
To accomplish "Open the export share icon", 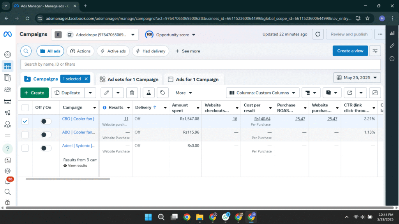I will pyautogui.click(x=350, y=93).
